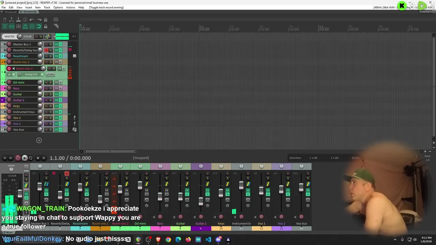Switch to the first *Unsaved project tab
This screenshot has width=436, height=245.
pos(10,12)
